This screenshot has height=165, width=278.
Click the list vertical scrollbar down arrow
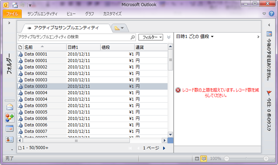pos(171,135)
